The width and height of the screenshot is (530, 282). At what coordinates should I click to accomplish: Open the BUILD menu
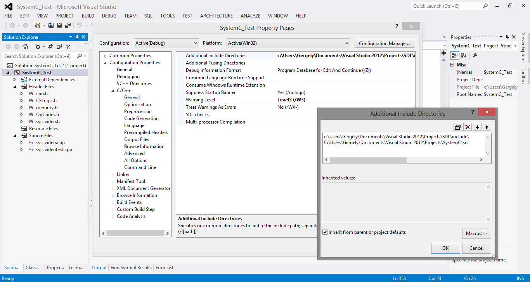(x=88, y=16)
